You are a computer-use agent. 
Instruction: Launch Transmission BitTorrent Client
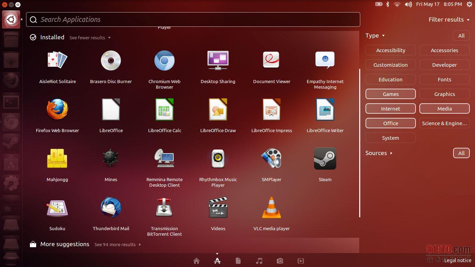164,208
